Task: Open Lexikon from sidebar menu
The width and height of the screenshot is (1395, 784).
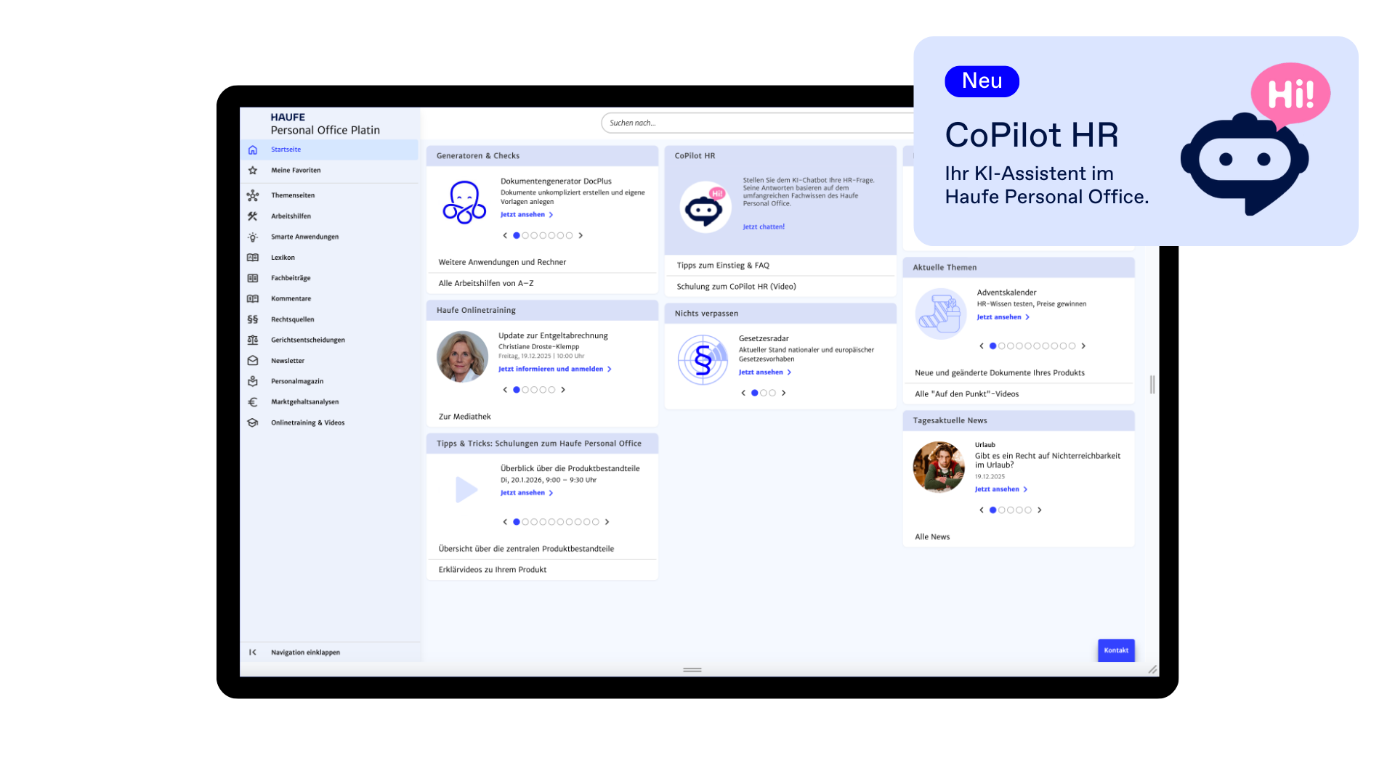Action: pos(283,258)
